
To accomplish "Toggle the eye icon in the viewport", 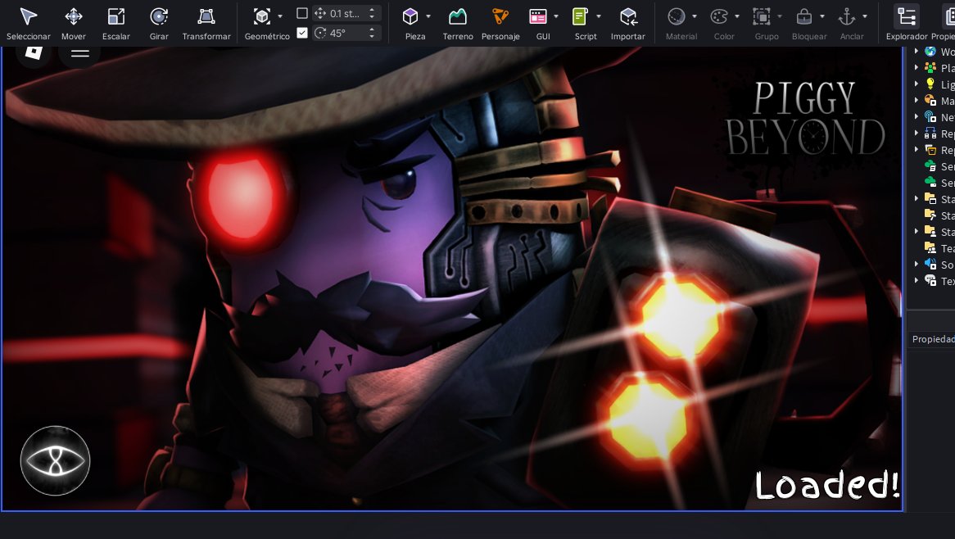I will [x=56, y=460].
